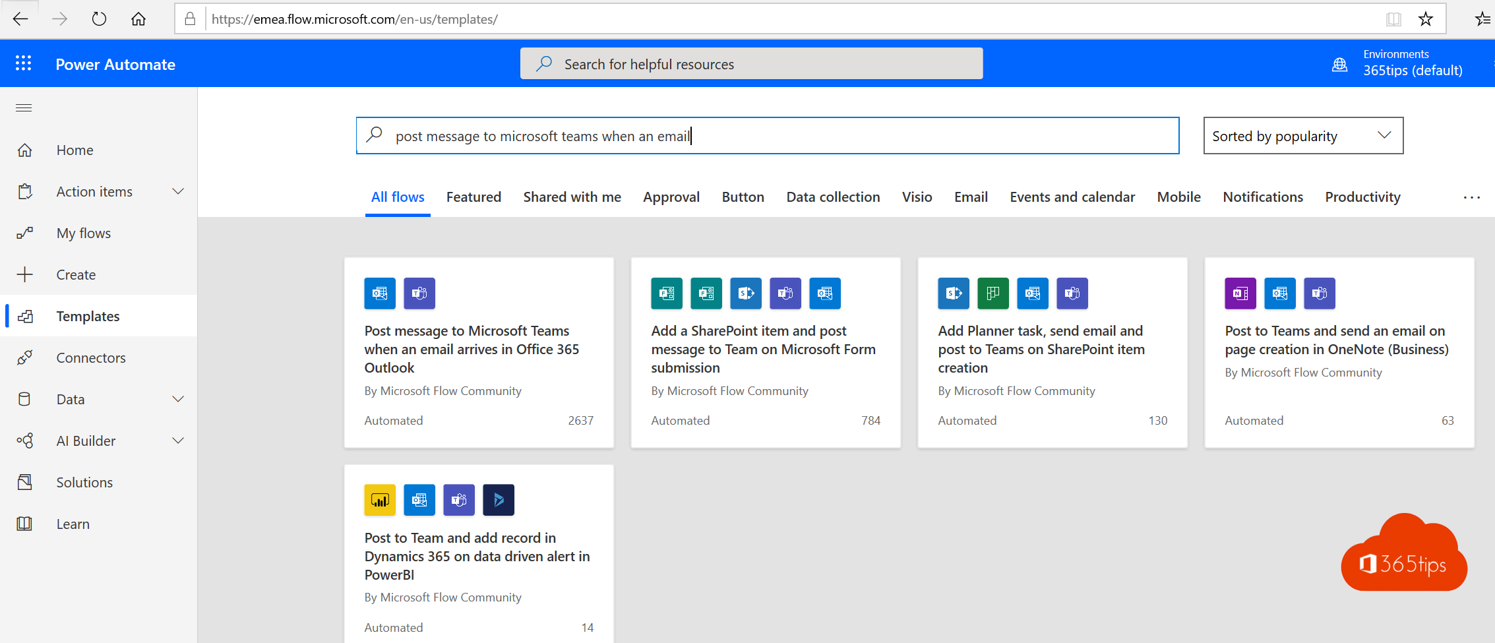Reload the page with refresh icon
This screenshot has width=1495, height=643.
click(x=99, y=19)
